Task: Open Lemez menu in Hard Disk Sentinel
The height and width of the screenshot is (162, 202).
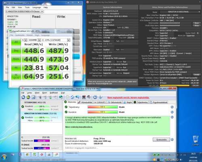Action: (x=29, y=93)
